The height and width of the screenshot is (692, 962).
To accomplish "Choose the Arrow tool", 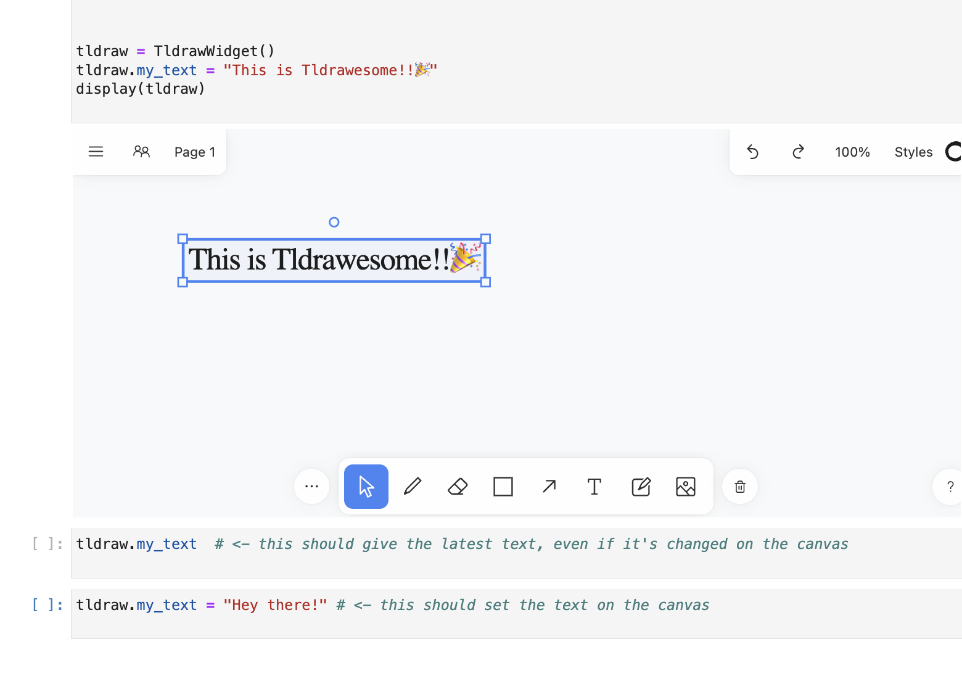I will tap(548, 487).
